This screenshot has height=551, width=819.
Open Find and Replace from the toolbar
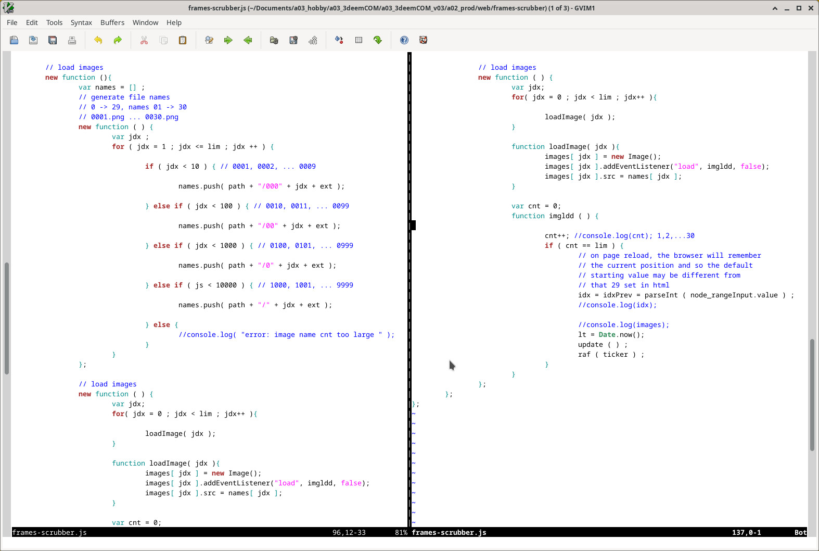click(x=209, y=40)
